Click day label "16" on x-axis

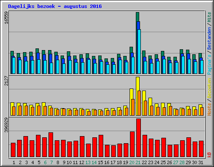(x=107, y=162)
